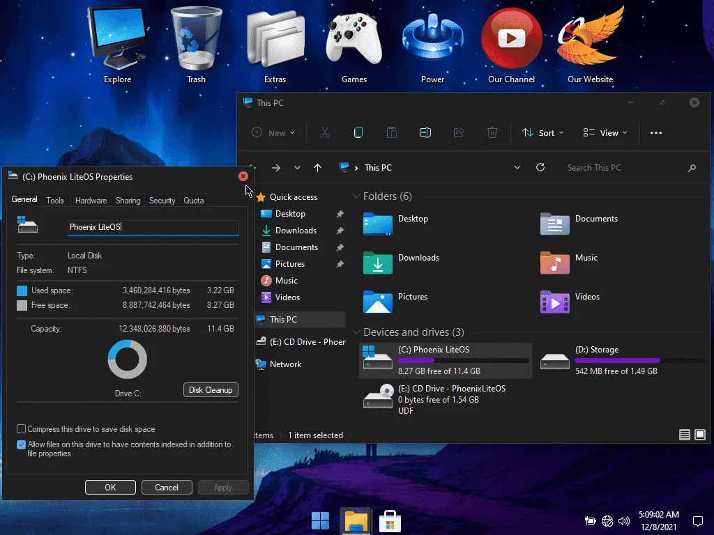The image size is (714, 535).
Task: Select Pictures in the navigation pane
Action: tap(289, 264)
